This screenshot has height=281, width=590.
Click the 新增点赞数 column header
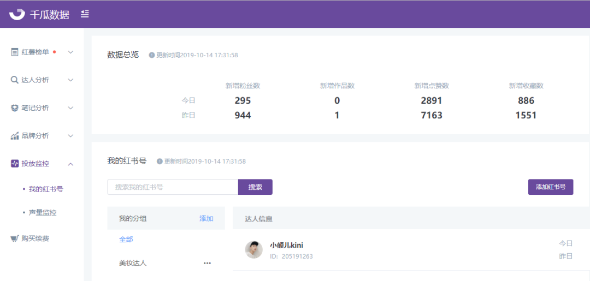point(432,86)
